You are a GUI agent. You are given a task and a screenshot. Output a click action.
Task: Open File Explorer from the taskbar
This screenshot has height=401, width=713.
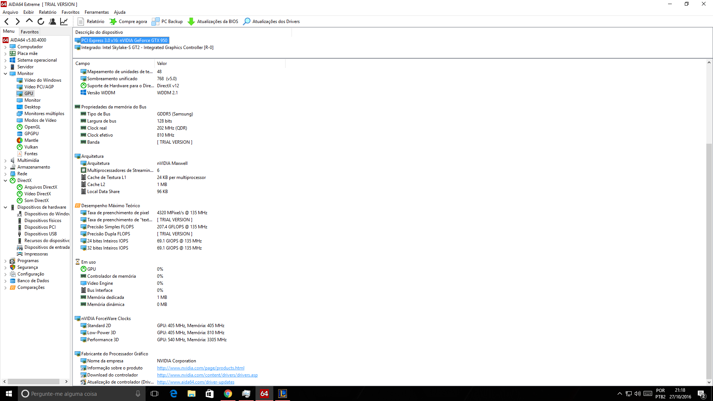pos(192,394)
